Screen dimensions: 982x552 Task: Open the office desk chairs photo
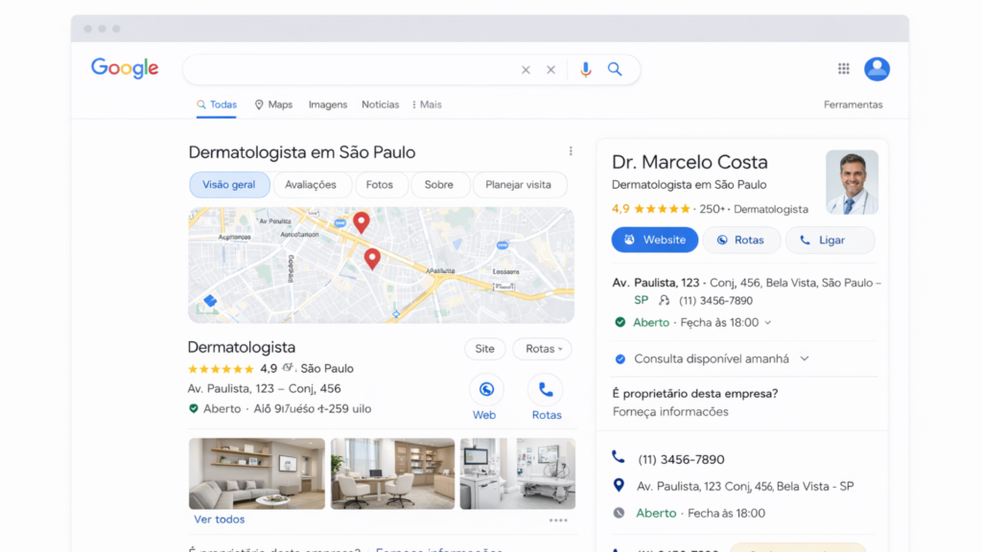[x=392, y=473]
